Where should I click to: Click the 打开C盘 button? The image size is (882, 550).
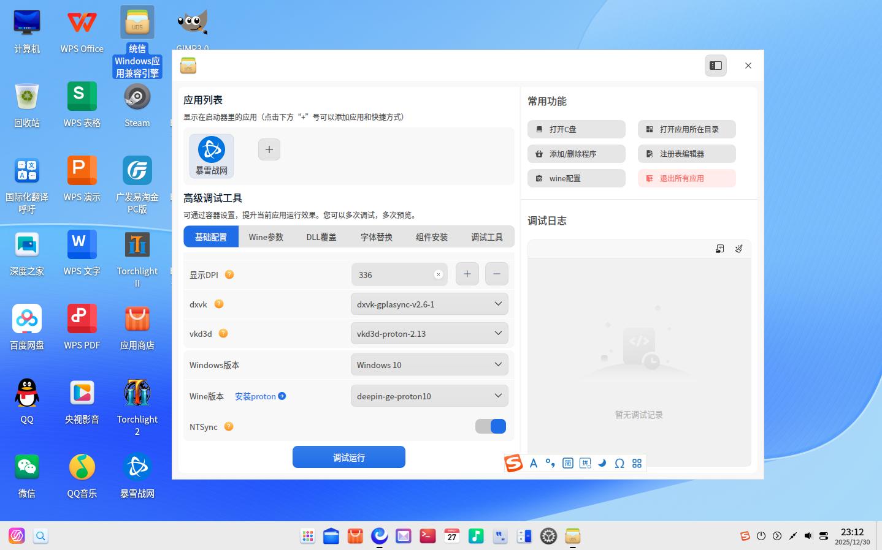(x=577, y=129)
